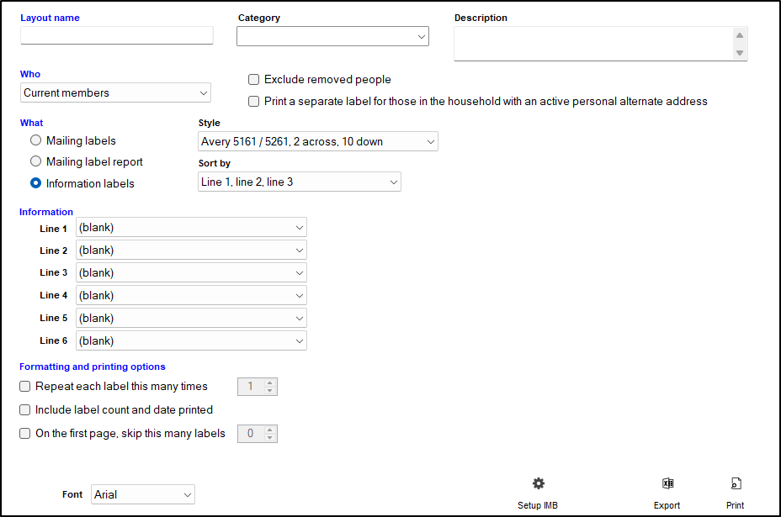Click the Export spreadsheet icon
Viewport: 781px width, 517px height.
[667, 483]
